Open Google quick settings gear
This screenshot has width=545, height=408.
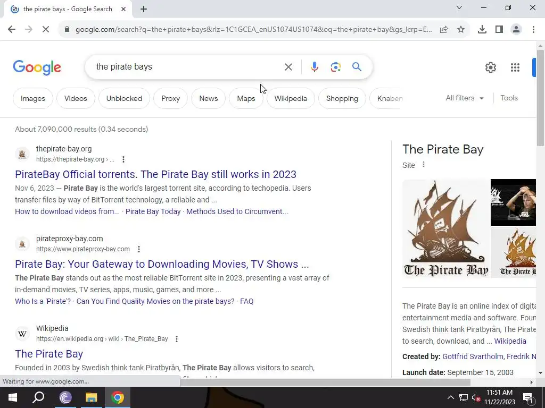[x=490, y=67]
